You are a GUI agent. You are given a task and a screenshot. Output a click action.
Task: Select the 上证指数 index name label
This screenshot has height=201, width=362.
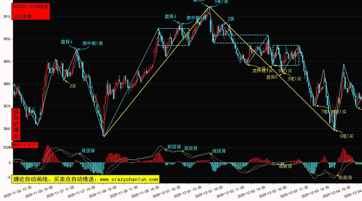tap(22, 16)
